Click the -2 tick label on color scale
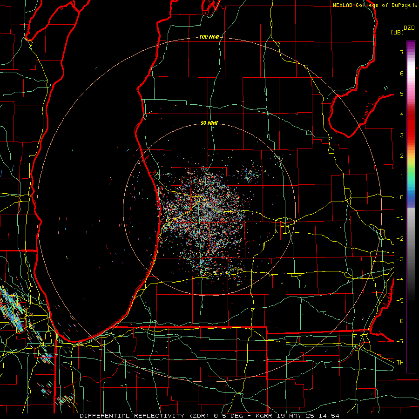 (400, 239)
